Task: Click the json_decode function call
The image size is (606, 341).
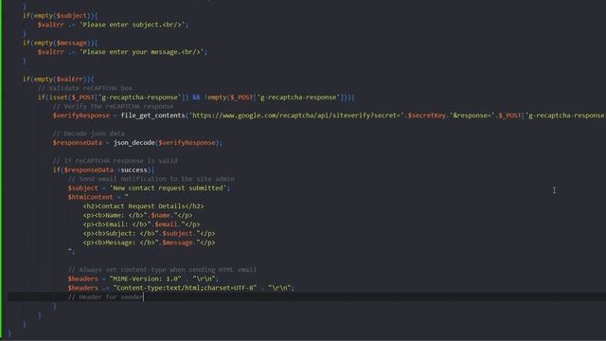Action: [134, 143]
